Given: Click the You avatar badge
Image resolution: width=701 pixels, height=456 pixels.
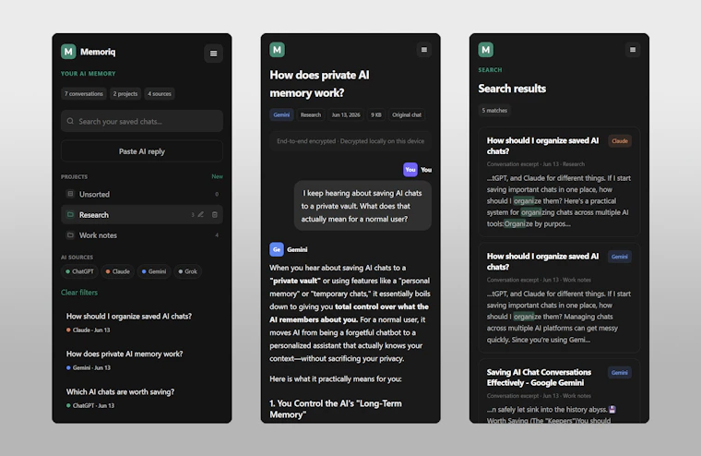Looking at the screenshot, I should 410,170.
